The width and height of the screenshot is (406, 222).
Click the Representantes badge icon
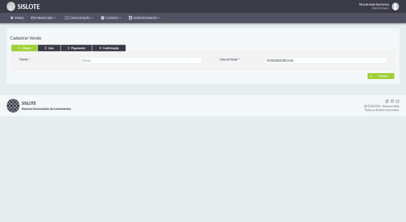(130, 18)
